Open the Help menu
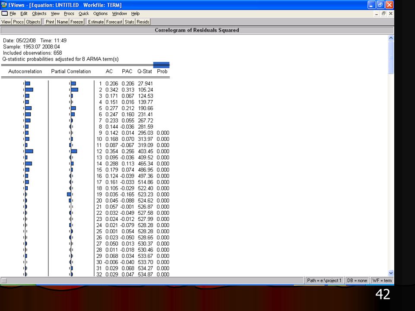 point(135,13)
